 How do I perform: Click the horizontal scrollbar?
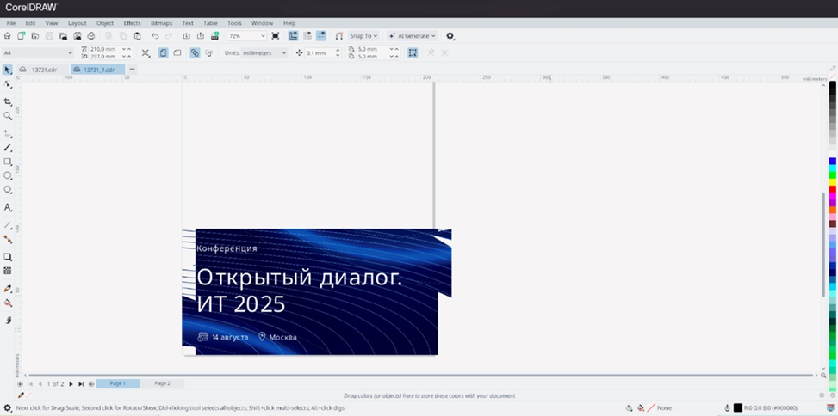(422, 376)
